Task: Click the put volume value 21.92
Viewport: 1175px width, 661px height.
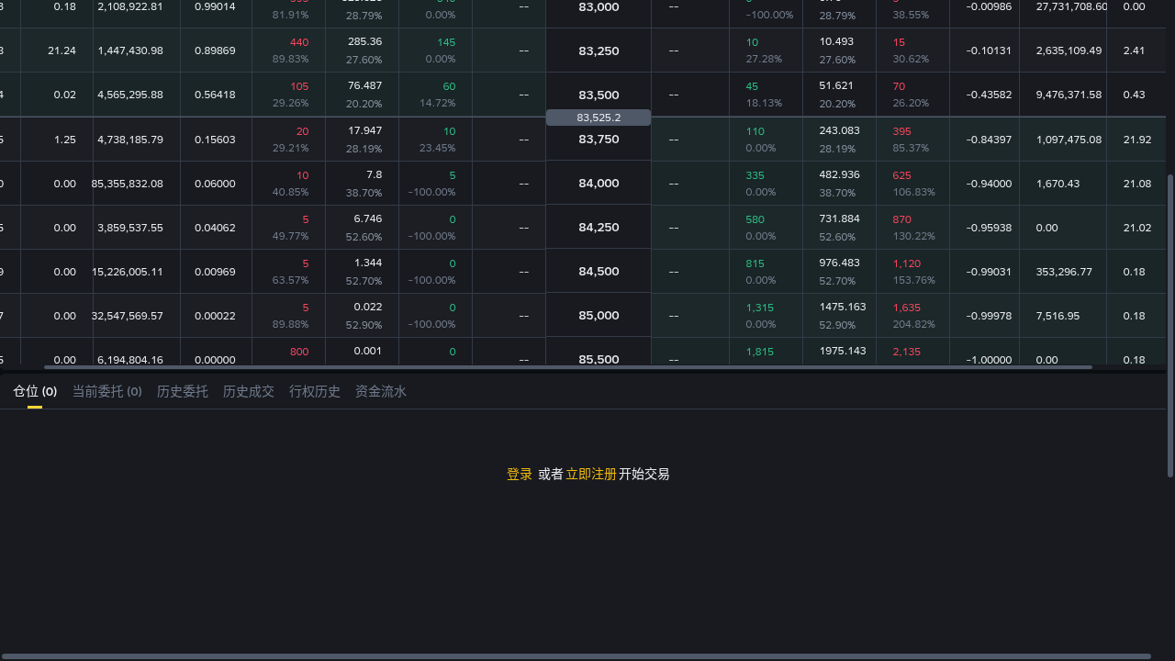Action: tap(1136, 140)
